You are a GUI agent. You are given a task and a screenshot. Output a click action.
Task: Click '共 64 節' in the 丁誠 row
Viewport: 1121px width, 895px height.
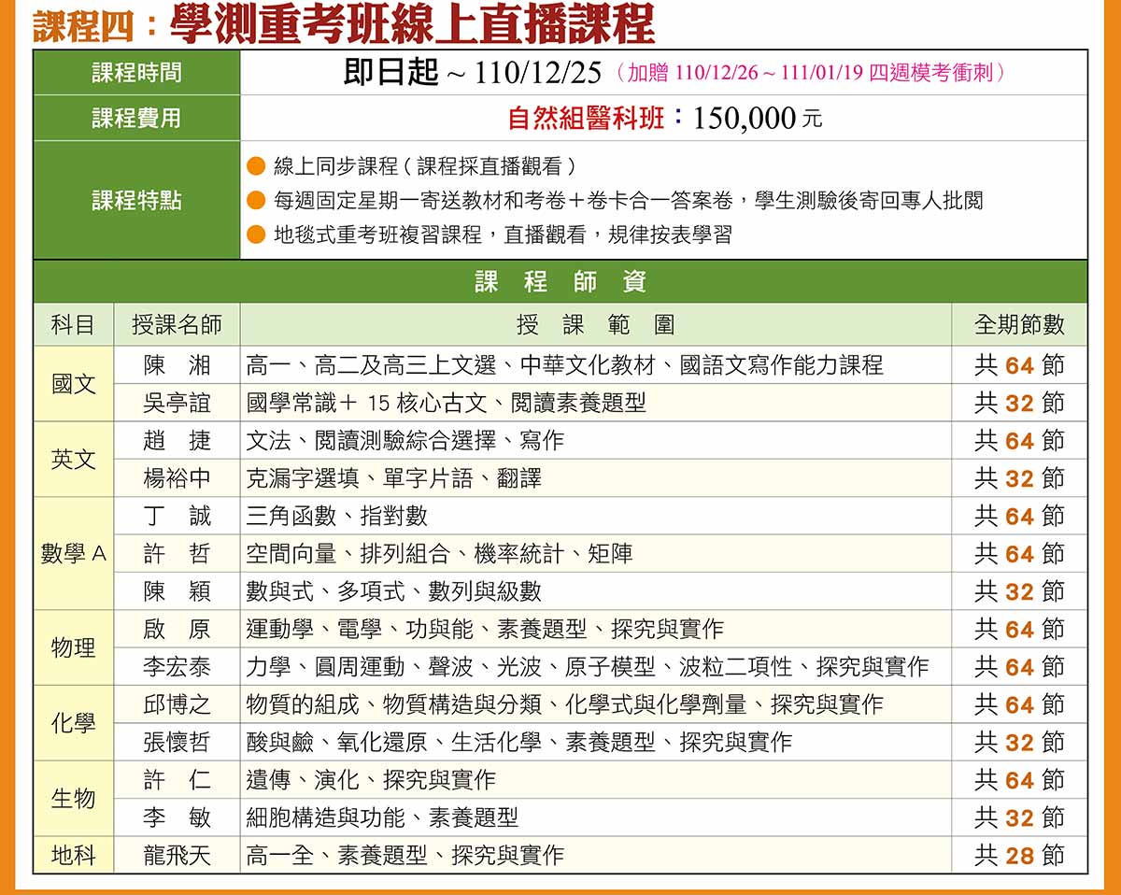pos(1019,517)
